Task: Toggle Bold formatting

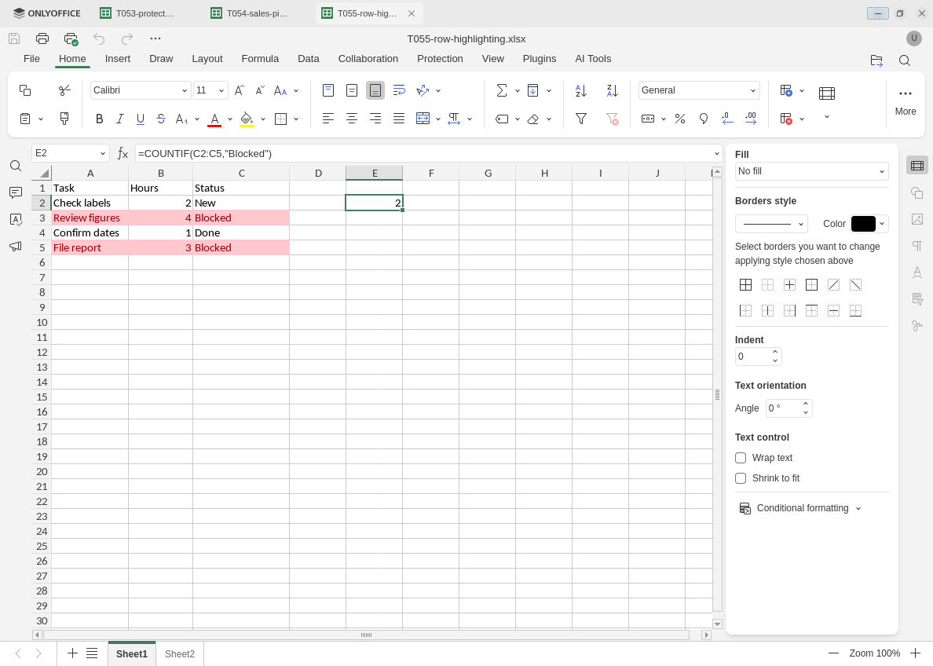Action: 100,119
